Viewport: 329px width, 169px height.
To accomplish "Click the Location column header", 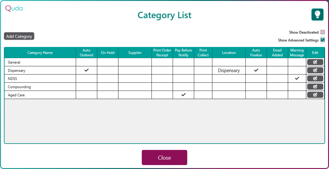I will (229, 53).
